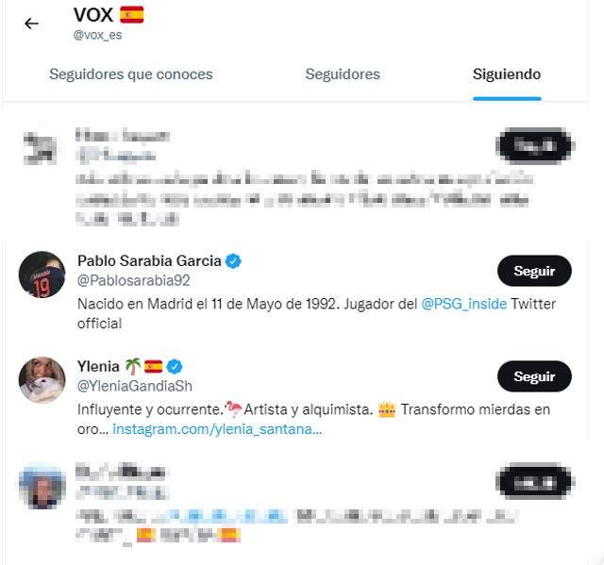Click the blurred last account's follow button
Image resolution: width=604 pixels, height=565 pixels.
(x=535, y=483)
